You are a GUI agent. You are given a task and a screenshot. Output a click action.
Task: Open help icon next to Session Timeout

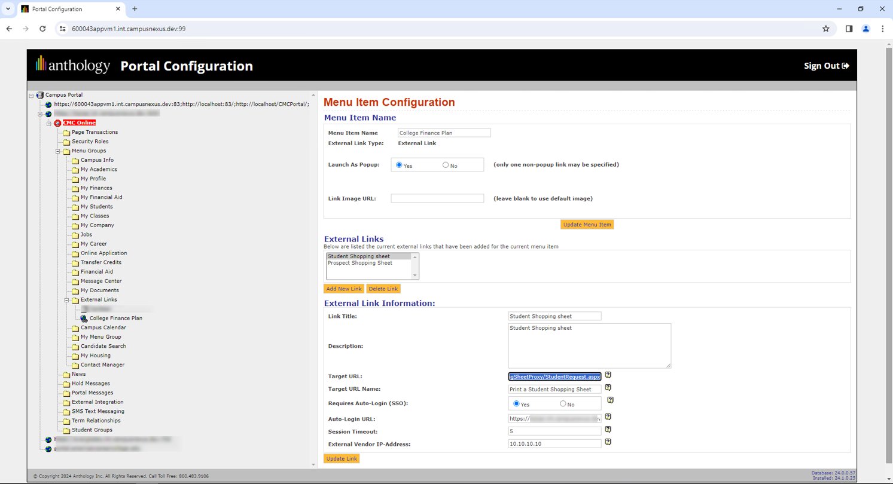[608, 430]
